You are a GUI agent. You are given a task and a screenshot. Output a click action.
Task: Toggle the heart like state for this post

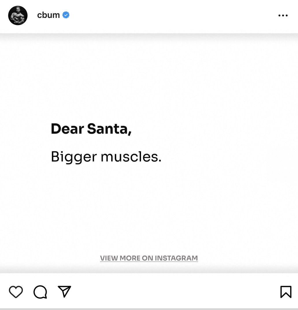[16, 292]
